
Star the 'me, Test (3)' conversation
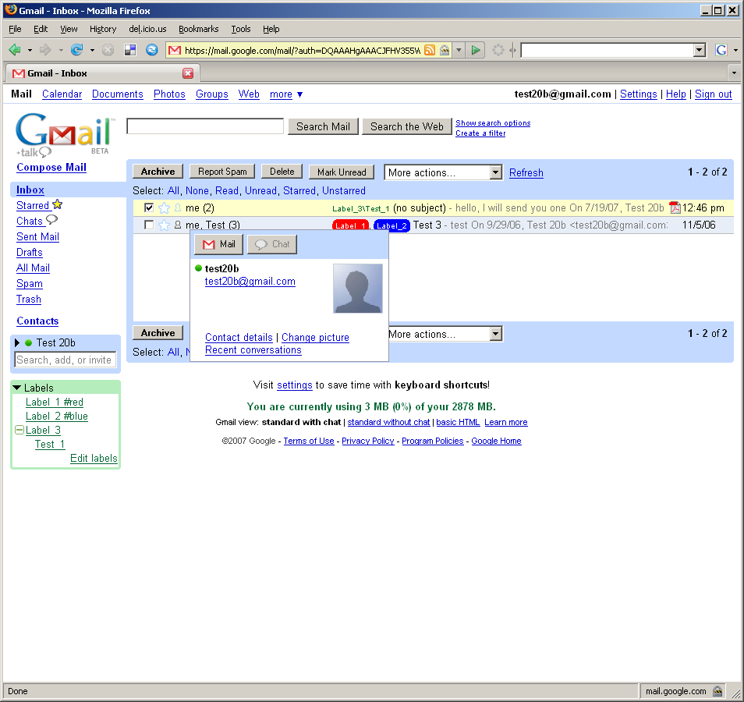click(x=164, y=225)
